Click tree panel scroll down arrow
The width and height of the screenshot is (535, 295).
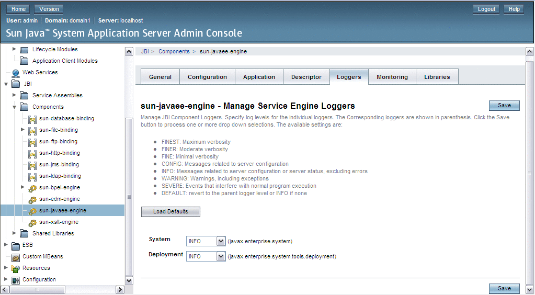click(129, 281)
